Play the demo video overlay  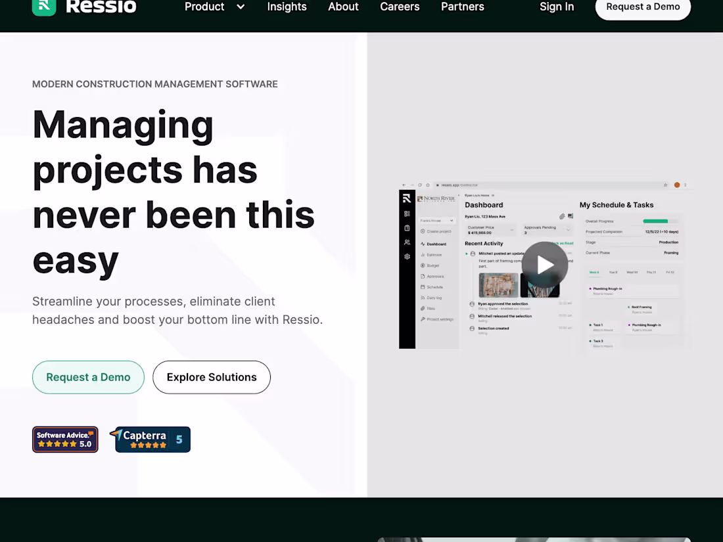click(545, 265)
